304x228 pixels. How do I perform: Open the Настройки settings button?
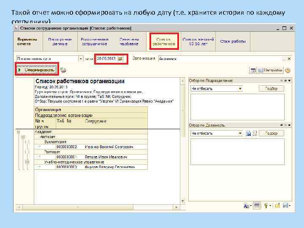click(270, 70)
